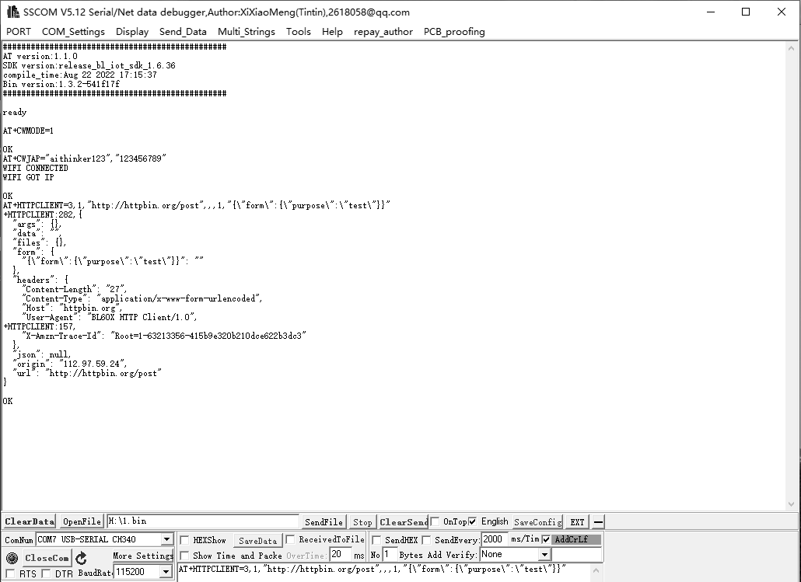Open the Add Verify None dropdown

point(544,555)
